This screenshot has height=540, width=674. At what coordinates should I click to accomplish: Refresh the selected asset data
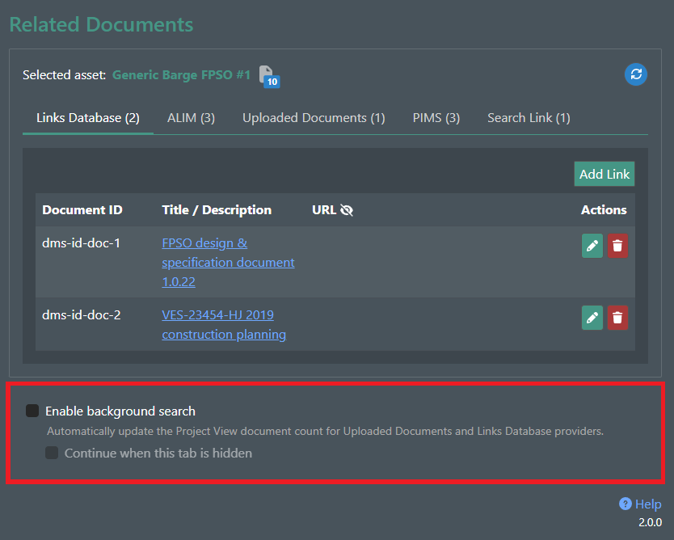click(x=636, y=74)
